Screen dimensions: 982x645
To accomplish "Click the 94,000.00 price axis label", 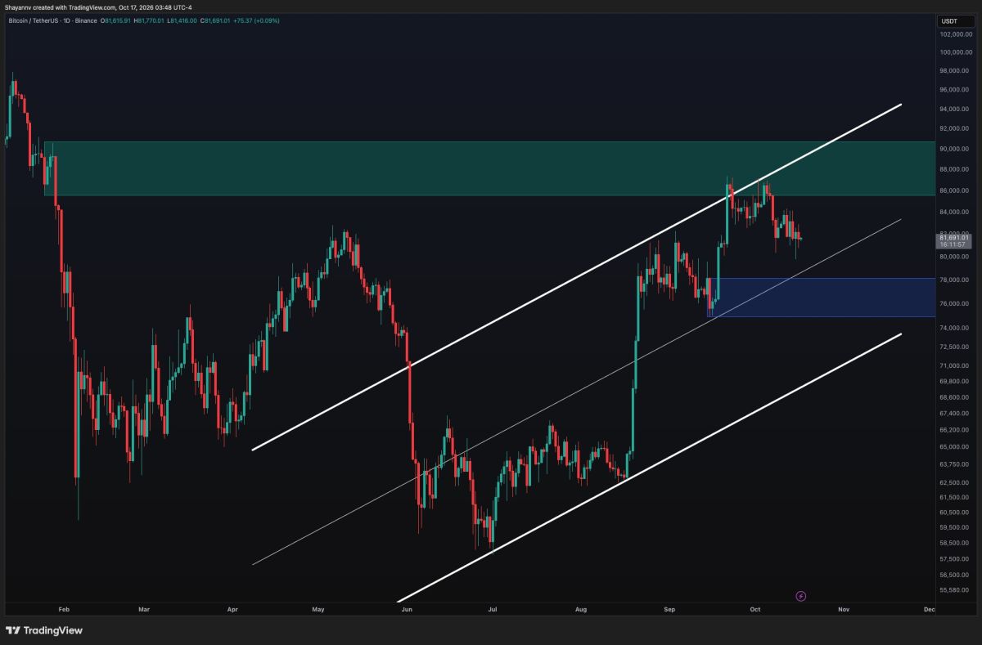I will [x=955, y=110].
